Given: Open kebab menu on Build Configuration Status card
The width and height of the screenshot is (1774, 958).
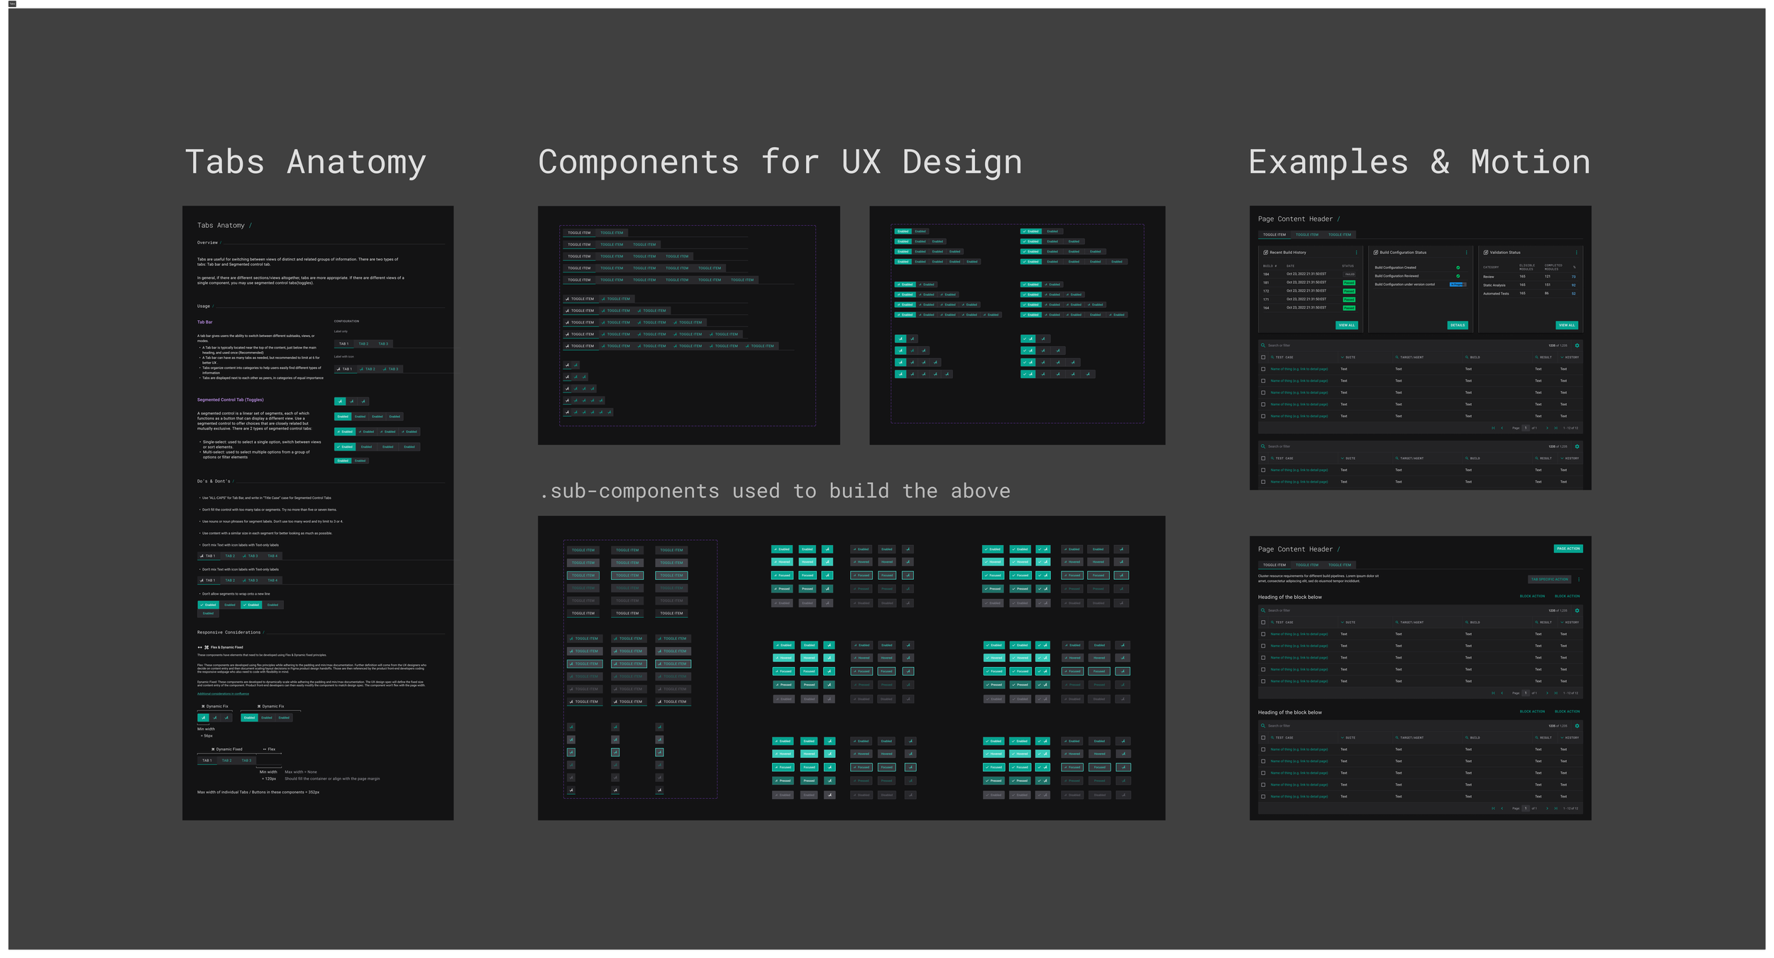Looking at the screenshot, I should 1466,253.
